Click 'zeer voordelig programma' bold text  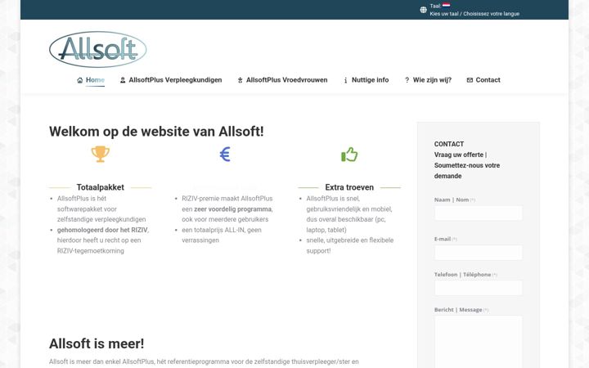click(233, 209)
